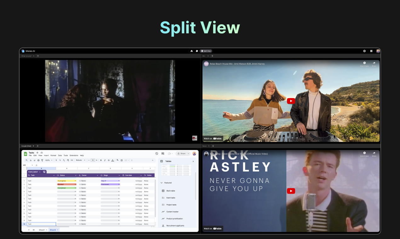The height and width of the screenshot is (239, 400).
Task: Open the Relax Beach House Mix title link
Action: (x=237, y=64)
